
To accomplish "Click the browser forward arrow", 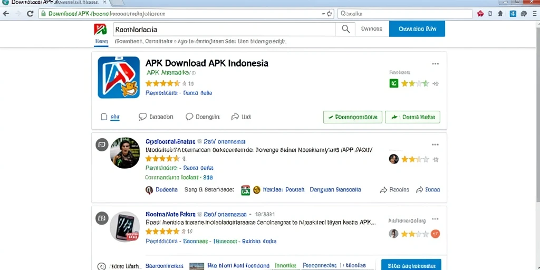I will coord(18,14).
